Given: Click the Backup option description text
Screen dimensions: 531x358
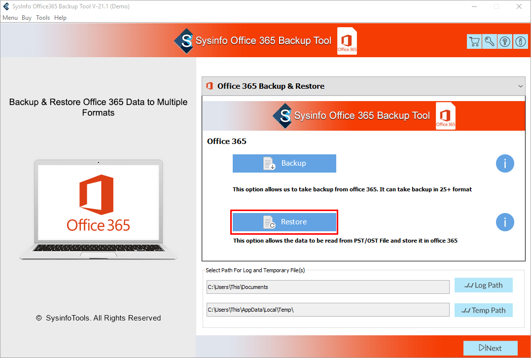Looking at the screenshot, I should 352,189.
